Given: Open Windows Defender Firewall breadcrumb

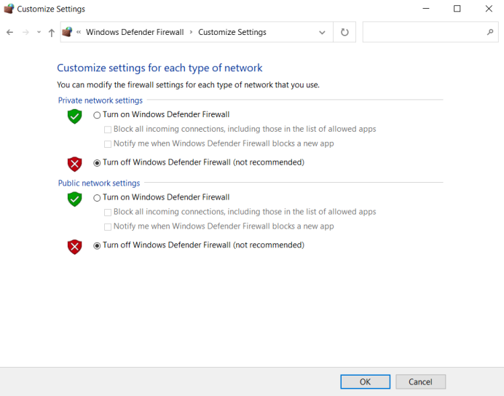Looking at the screenshot, I should (135, 32).
